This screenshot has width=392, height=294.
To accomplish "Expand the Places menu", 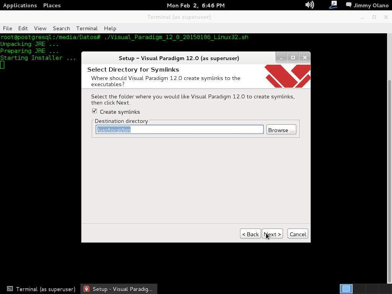I will [52, 5].
